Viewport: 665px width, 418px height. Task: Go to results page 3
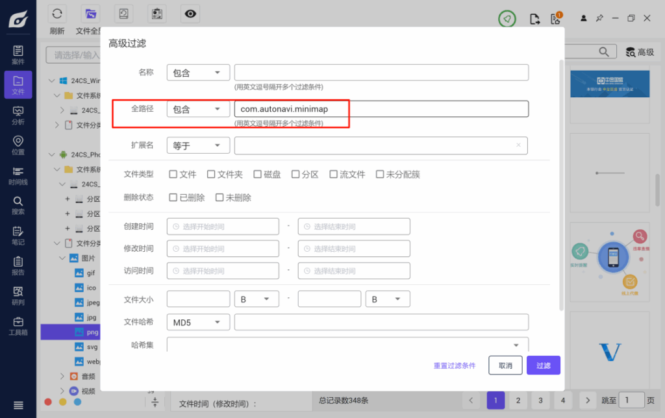tap(540, 400)
